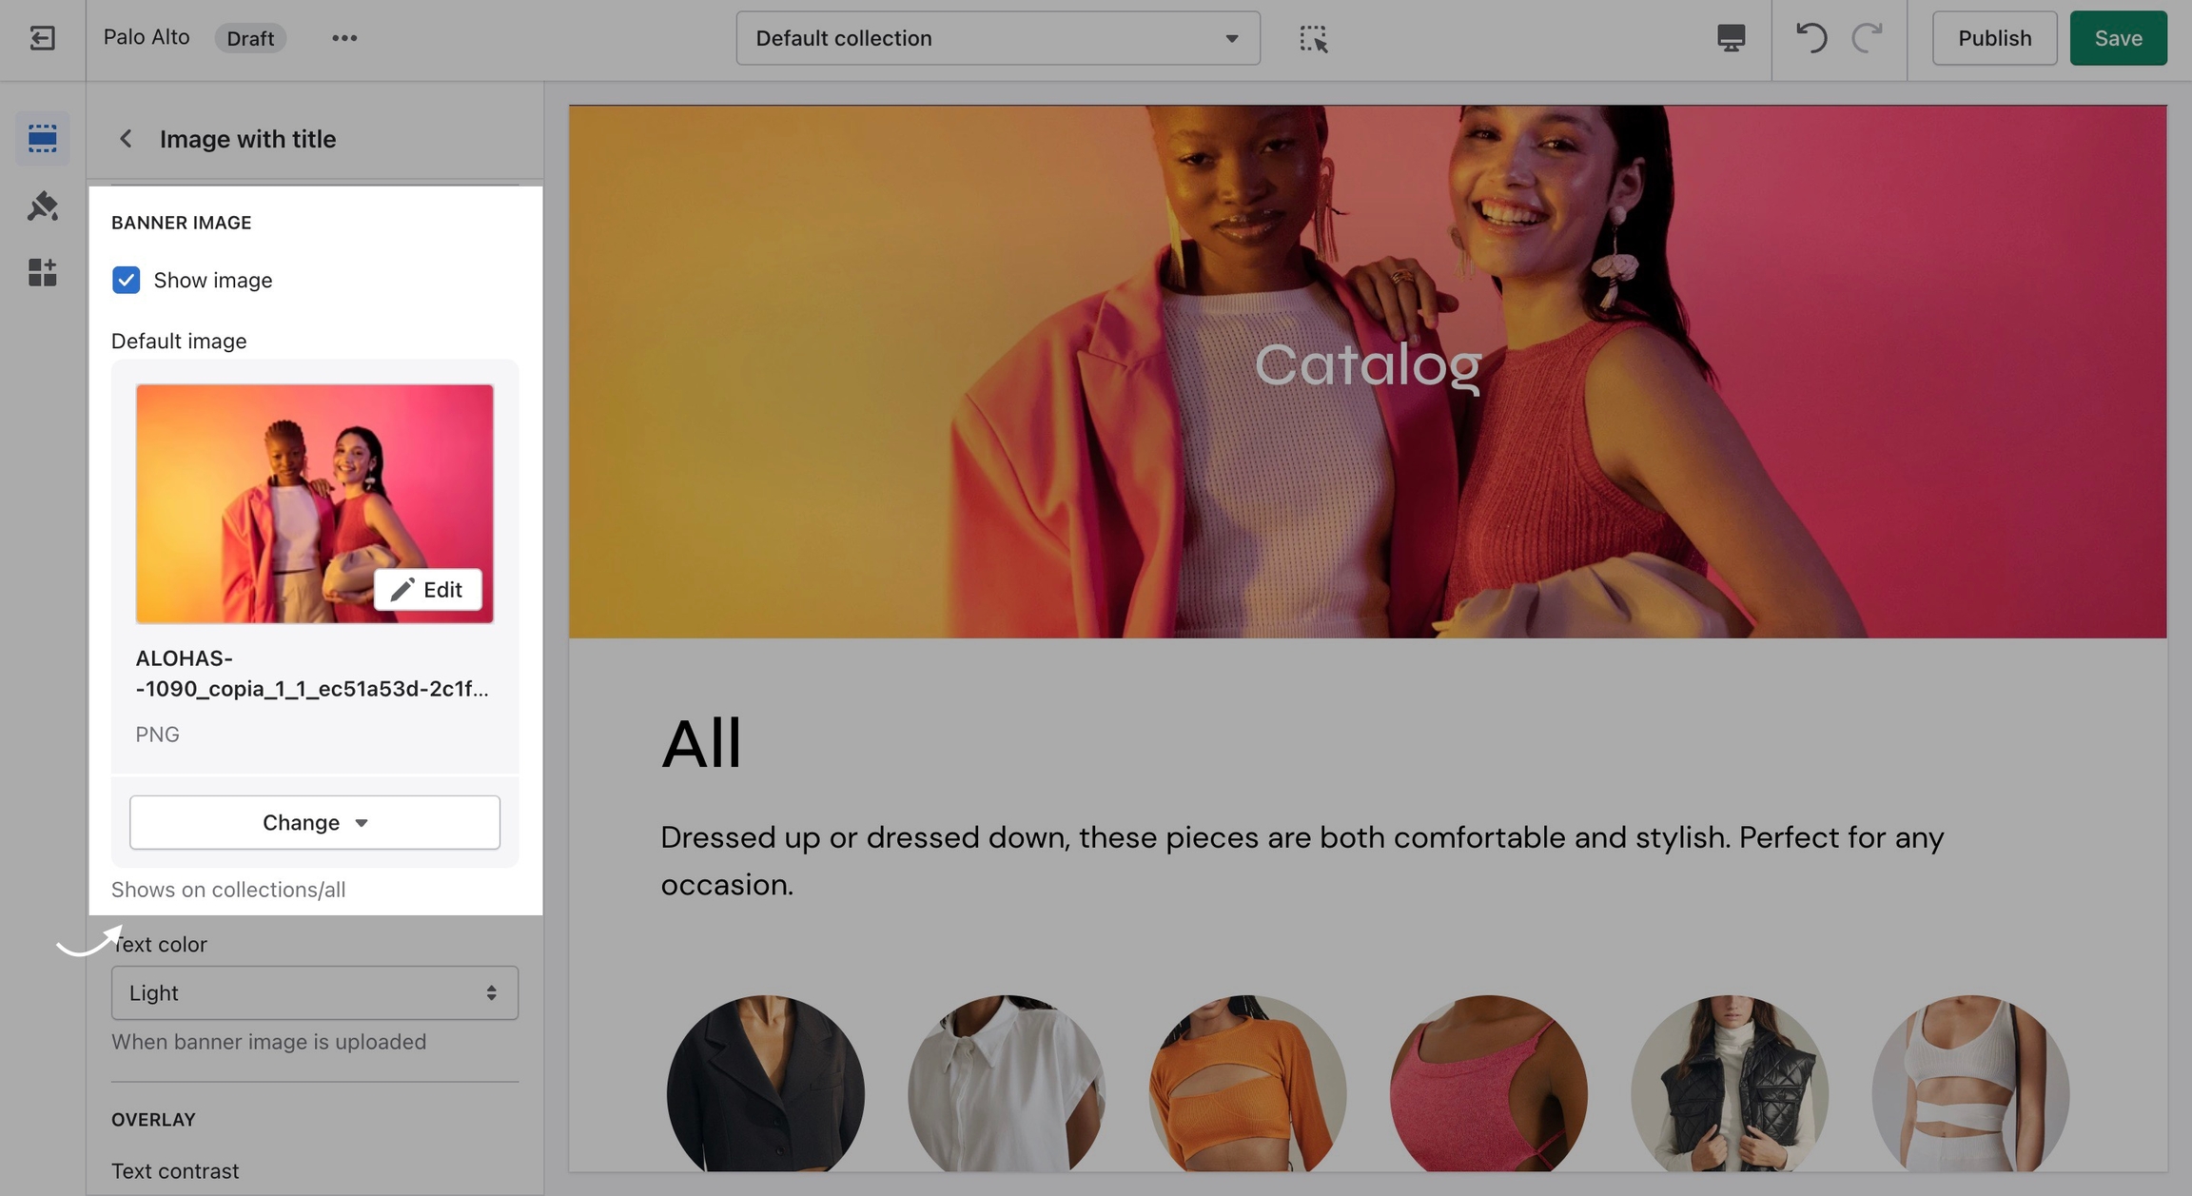2192x1196 pixels.
Task: Click the exit editor icon
Action: tap(42, 38)
